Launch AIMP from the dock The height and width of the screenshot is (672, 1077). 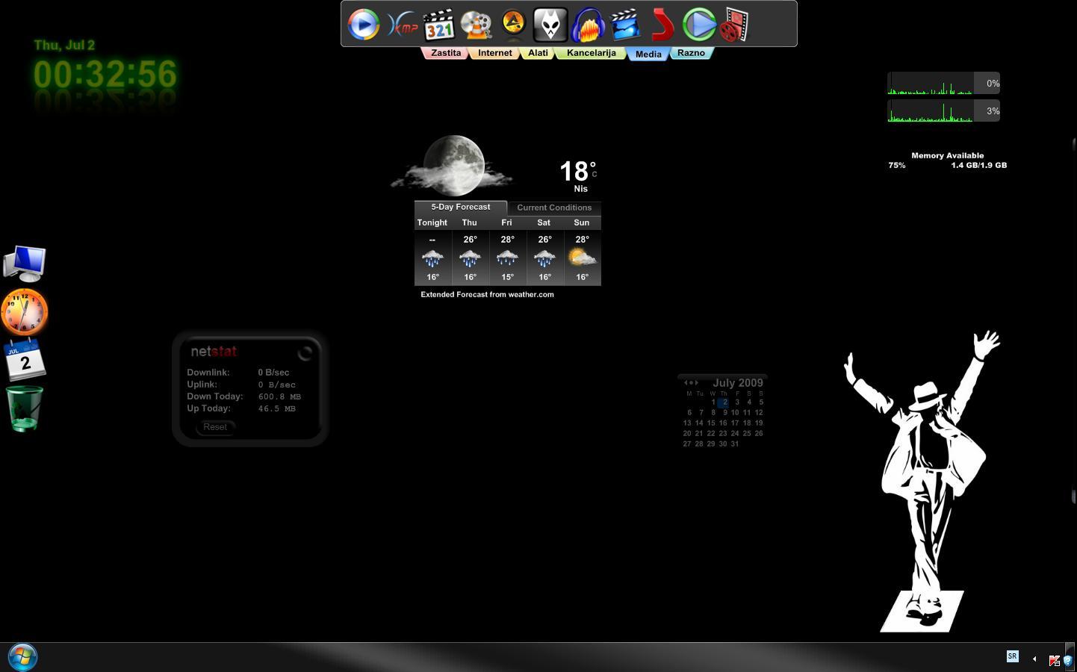[514, 22]
